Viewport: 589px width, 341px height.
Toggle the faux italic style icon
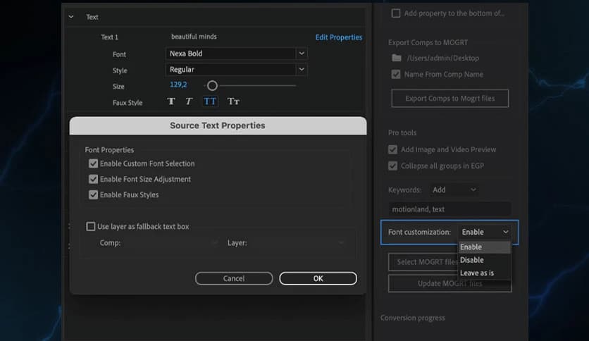click(189, 101)
